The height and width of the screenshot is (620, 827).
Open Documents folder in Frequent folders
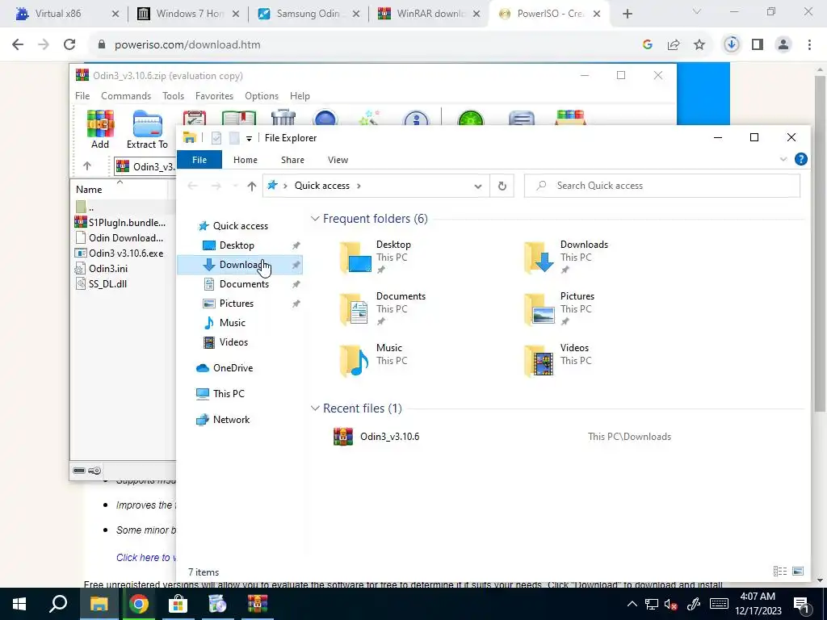pyautogui.click(x=382, y=309)
